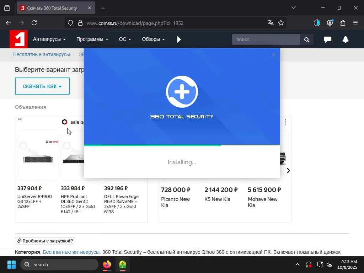Open the K5 New Kia ad
This screenshot has width=364, height=273.
[x=217, y=199]
